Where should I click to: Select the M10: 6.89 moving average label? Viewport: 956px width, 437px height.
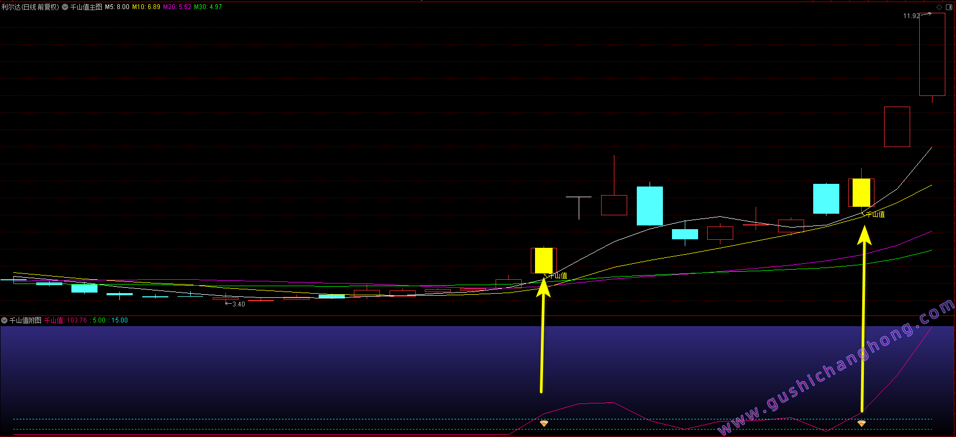[x=146, y=7]
